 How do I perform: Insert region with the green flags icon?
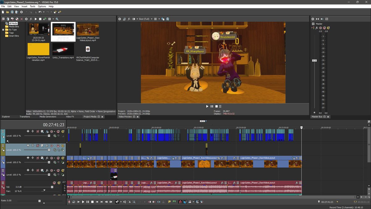point(174,202)
